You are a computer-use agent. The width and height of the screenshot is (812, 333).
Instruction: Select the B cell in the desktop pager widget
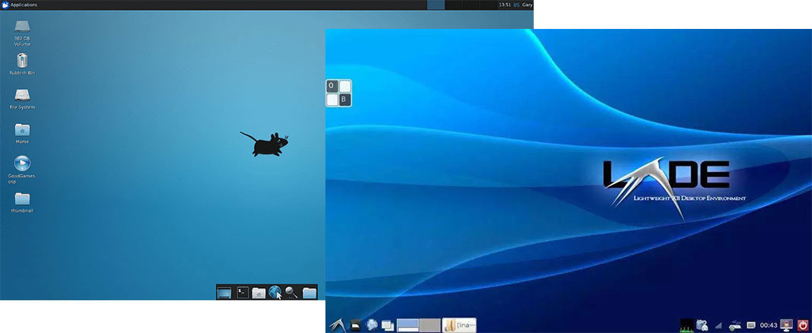tap(345, 100)
